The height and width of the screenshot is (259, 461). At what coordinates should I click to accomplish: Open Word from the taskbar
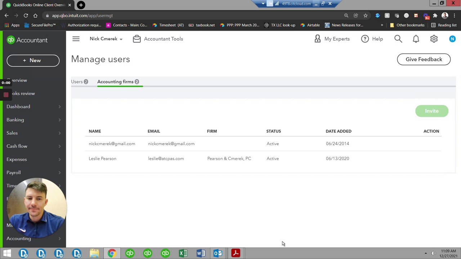201,253
